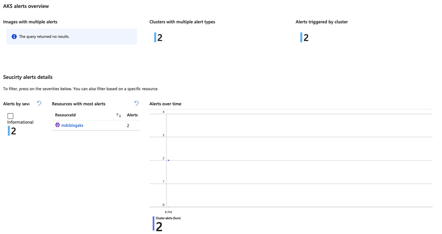The height and width of the screenshot is (234, 442).
Task: Click the Clusters with multiple alert types count
Action: coord(160,38)
